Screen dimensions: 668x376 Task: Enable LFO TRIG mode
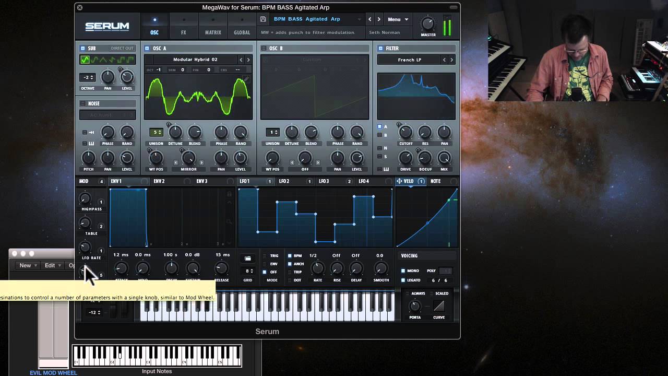[265, 256]
